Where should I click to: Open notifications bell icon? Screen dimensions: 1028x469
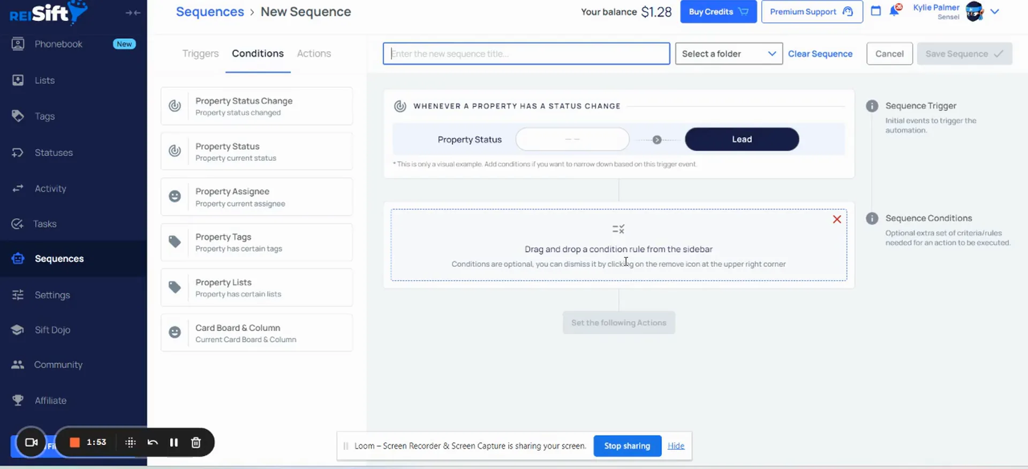click(x=894, y=10)
